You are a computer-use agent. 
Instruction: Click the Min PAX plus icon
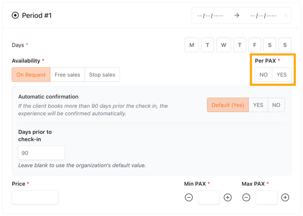coord(227,198)
